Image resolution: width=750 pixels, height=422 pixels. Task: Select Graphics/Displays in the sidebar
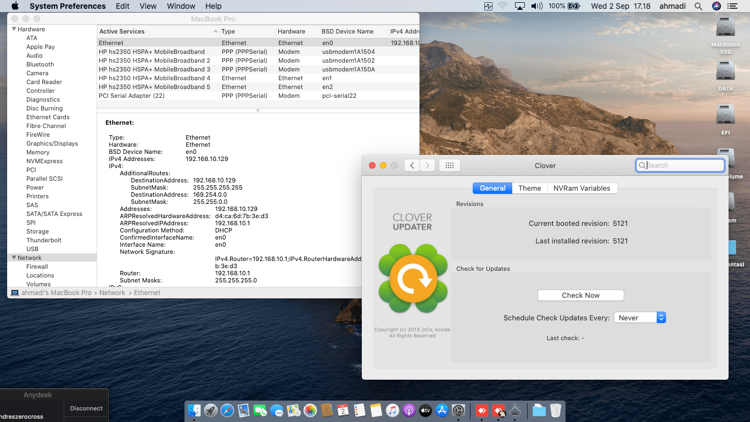(52, 143)
